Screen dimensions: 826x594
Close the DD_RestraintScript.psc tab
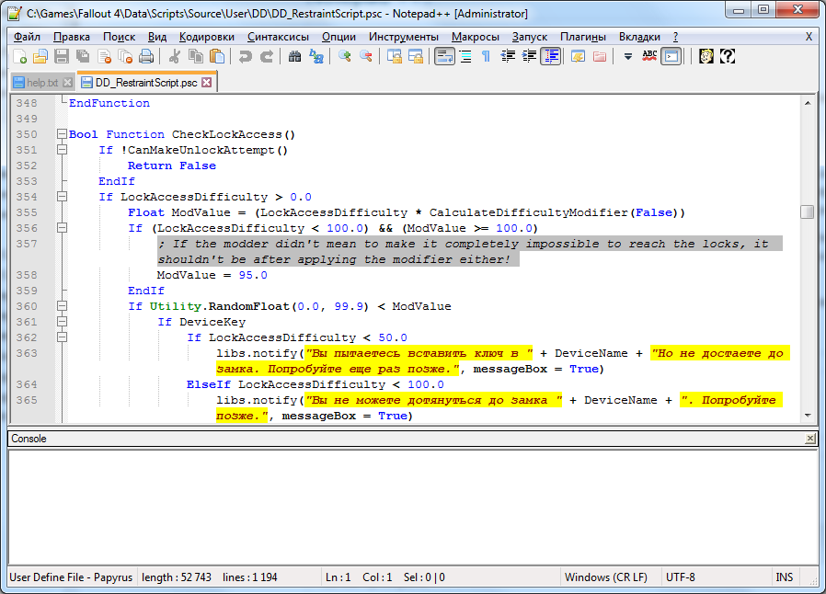tap(207, 83)
